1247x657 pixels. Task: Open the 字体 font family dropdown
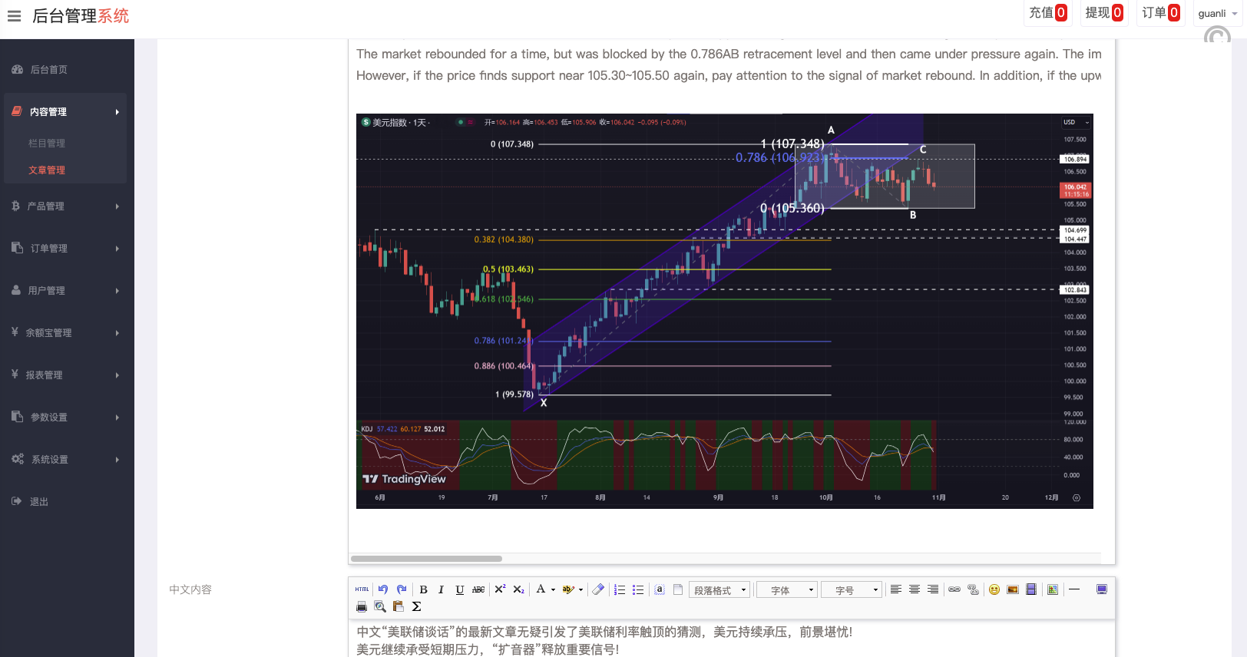tap(787, 590)
